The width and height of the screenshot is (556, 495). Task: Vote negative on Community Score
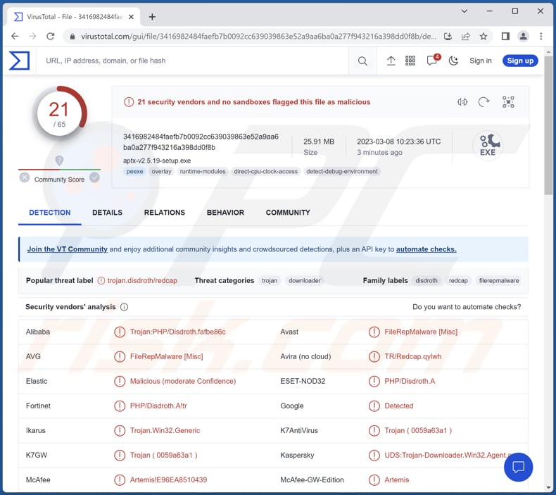click(x=25, y=177)
